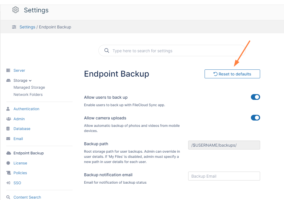
Task: Click the Backup Email input field
Action: click(224, 176)
